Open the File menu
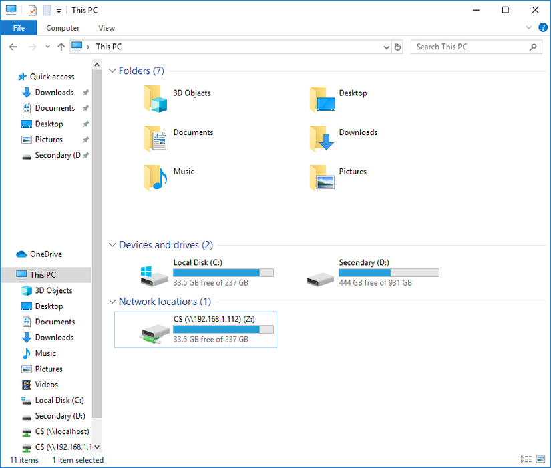This screenshot has height=468, width=551. pyautogui.click(x=19, y=28)
